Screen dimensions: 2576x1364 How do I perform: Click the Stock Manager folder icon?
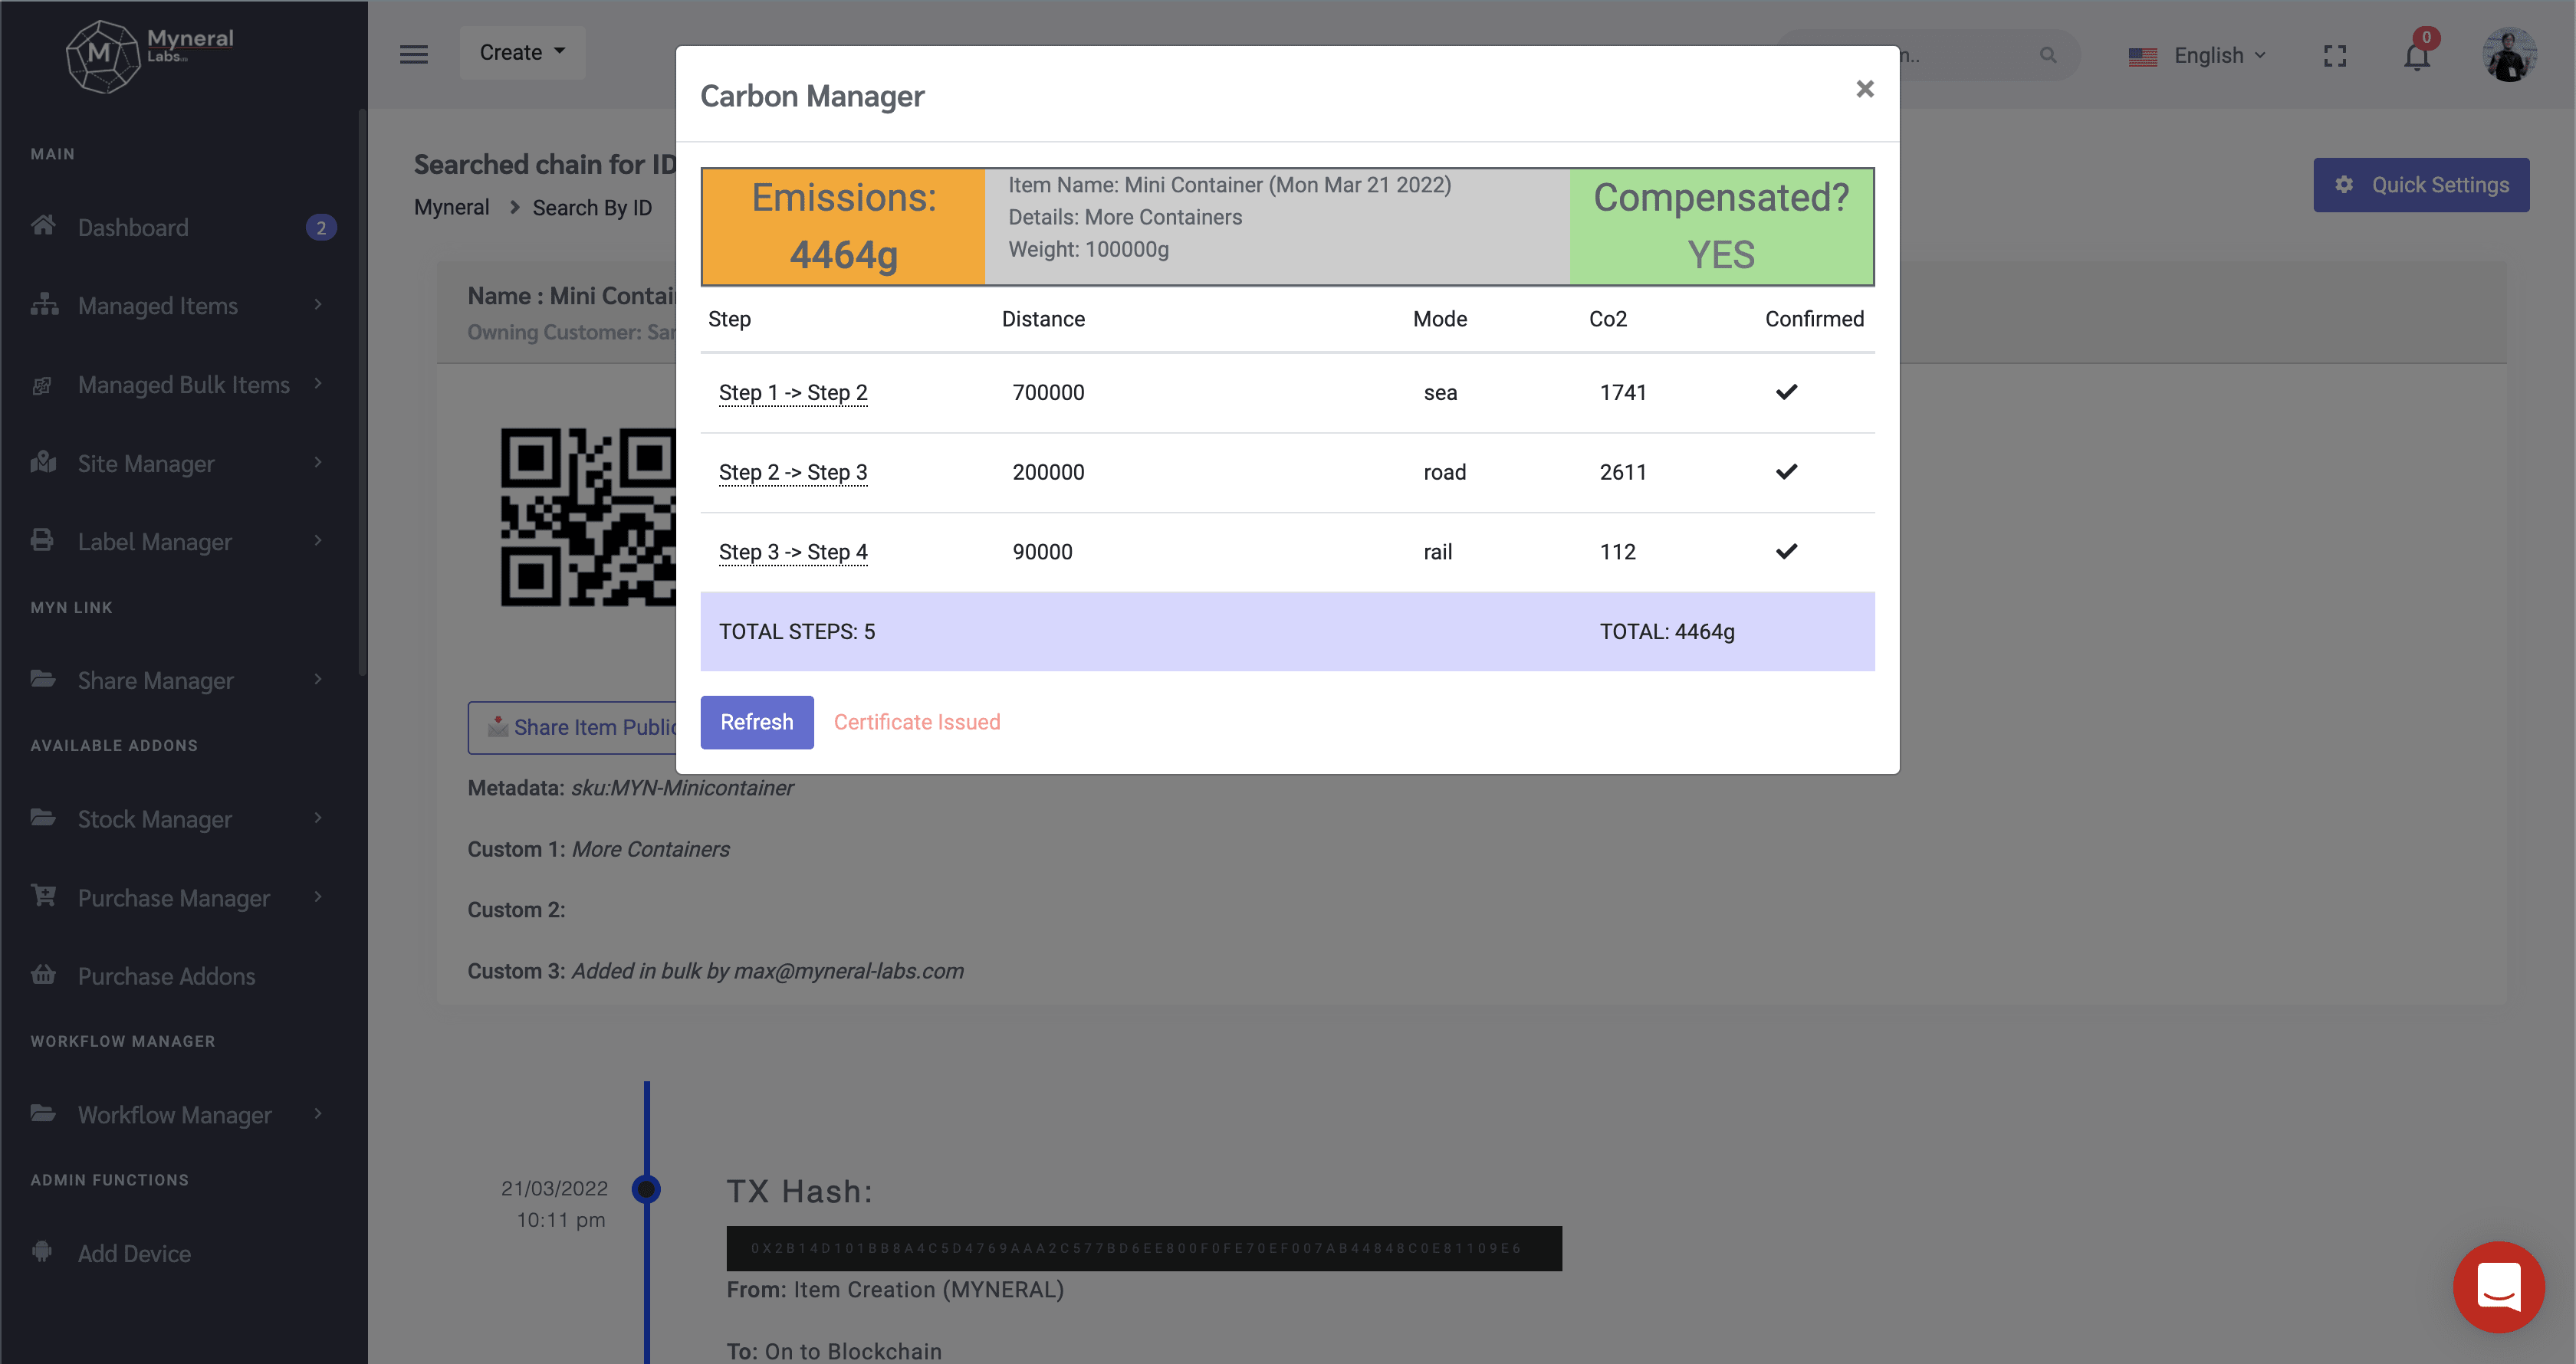pyautogui.click(x=43, y=818)
